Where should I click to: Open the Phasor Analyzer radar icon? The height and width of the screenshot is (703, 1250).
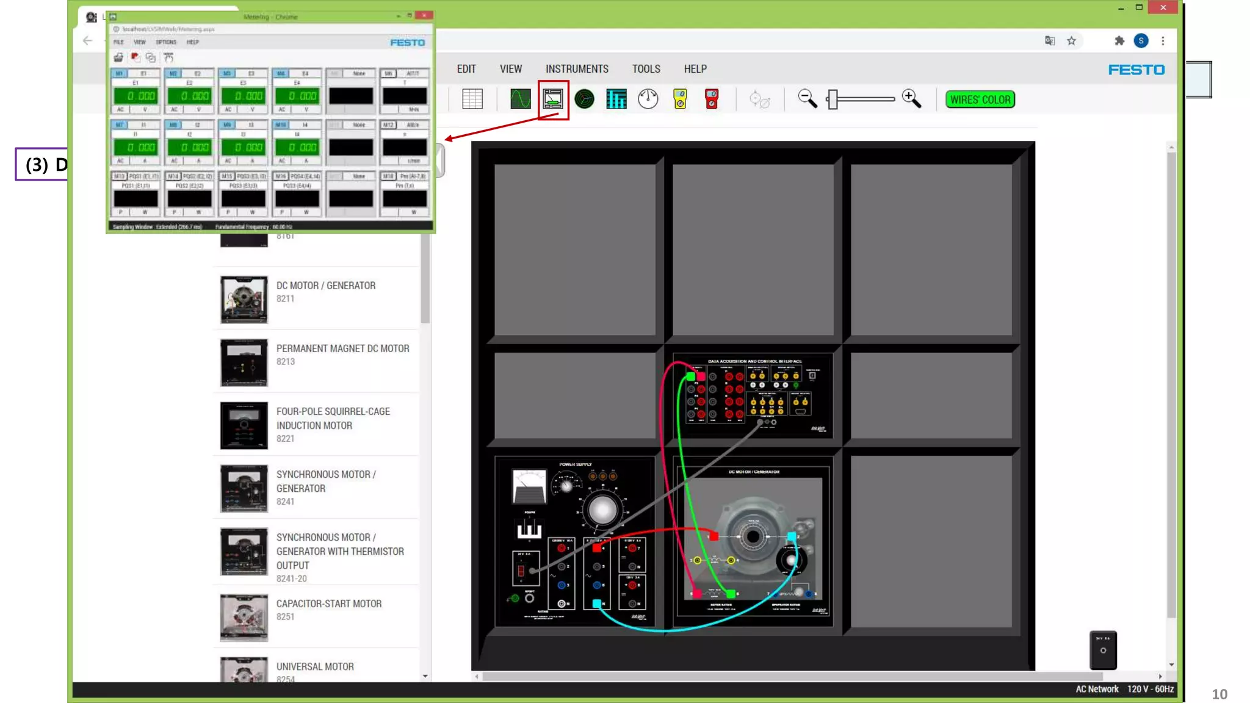tap(584, 99)
